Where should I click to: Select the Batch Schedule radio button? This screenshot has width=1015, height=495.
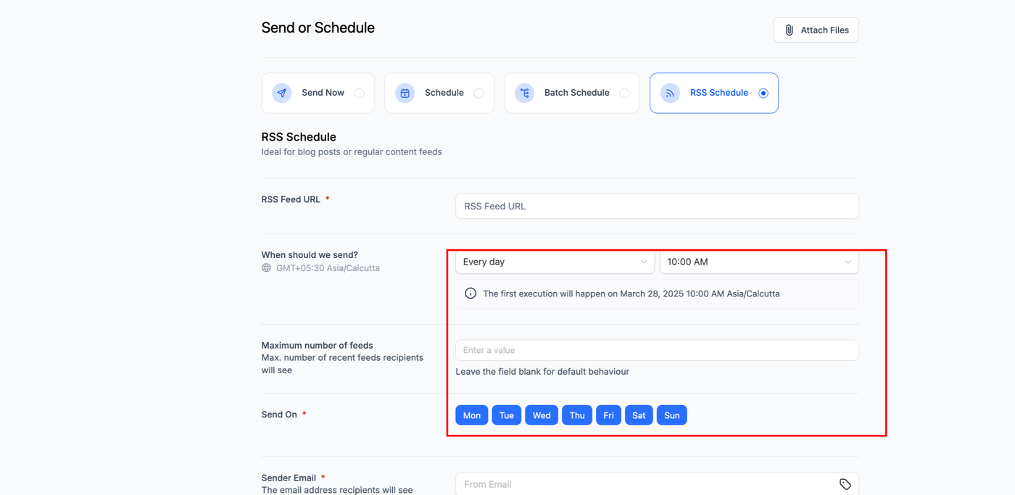(624, 93)
